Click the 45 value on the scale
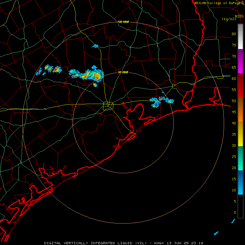This screenshot has height=245, width=245. coord(234,112)
